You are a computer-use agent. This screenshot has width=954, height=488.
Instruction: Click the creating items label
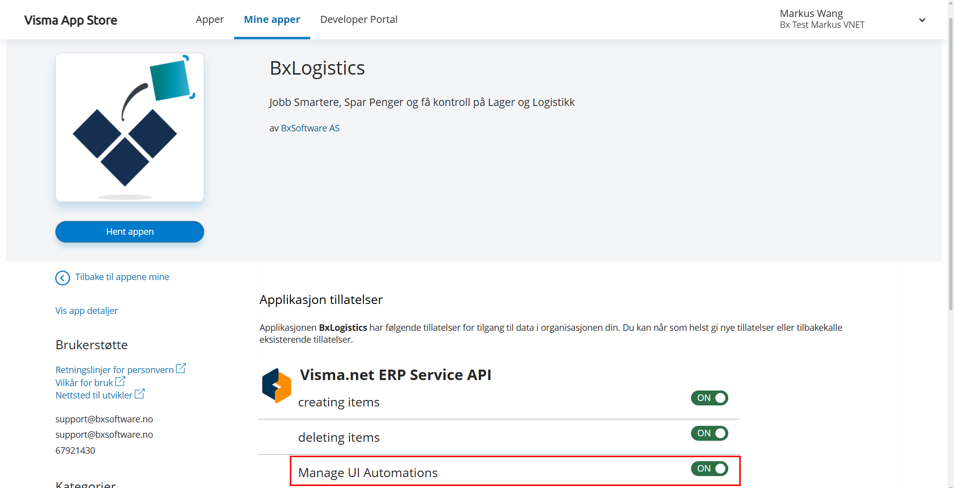(339, 402)
